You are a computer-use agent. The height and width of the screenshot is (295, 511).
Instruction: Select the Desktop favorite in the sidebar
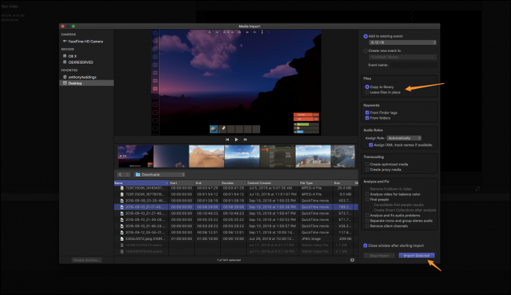(x=86, y=83)
